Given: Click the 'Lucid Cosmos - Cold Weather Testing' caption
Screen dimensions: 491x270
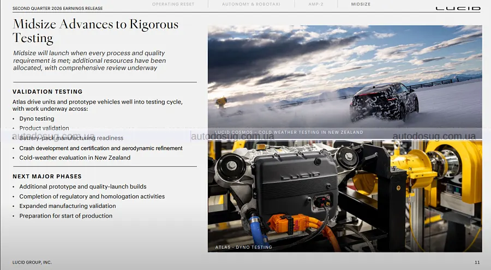Looking at the screenshot, I should click(x=289, y=132).
